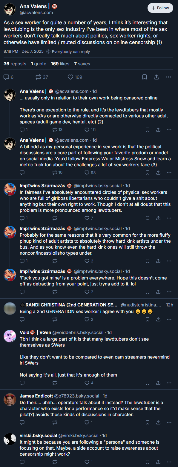Like the main post with 169 likes
Viewport: 178px width, 467px height.
coord(75,77)
